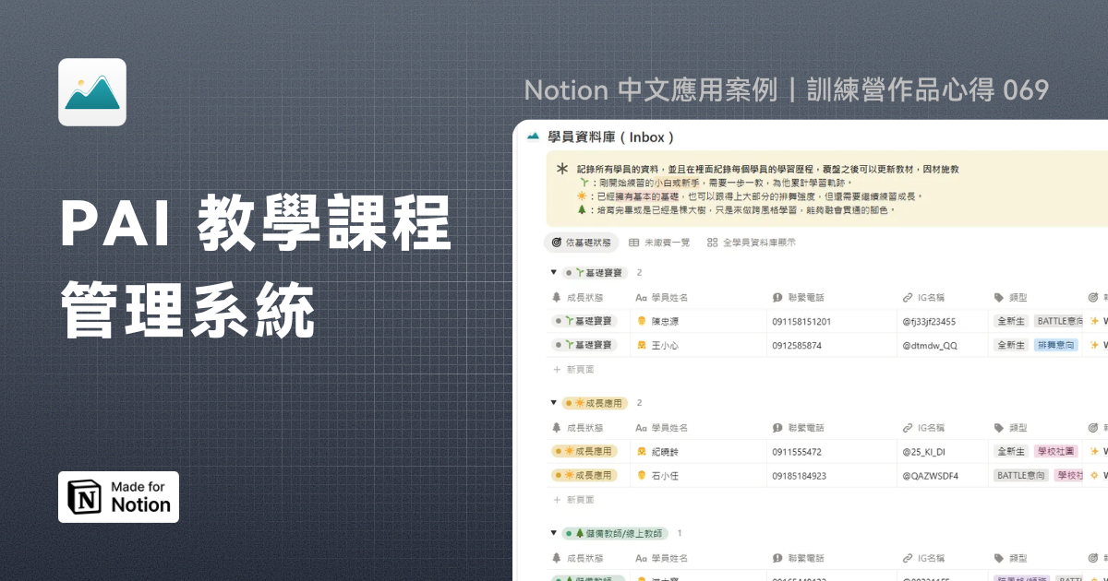Click the person icon next to 陳忠源
The height and width of the screenshot is (581, 1108).
pyautogui.click(x=641, y=321)
